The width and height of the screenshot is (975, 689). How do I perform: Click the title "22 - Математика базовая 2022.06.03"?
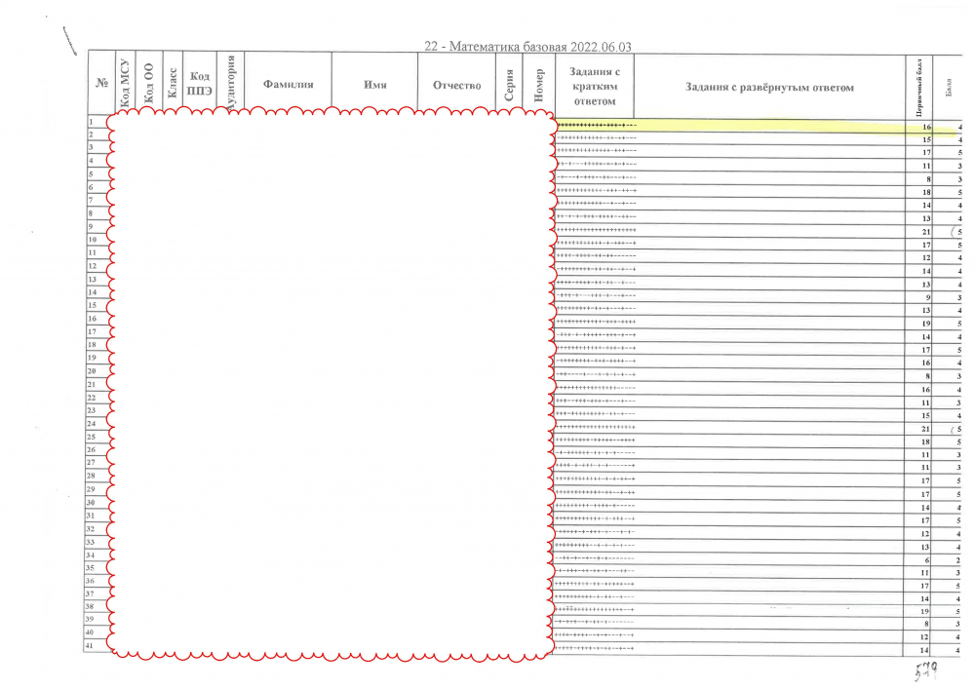pyautogui.click(x=527, y=47)
